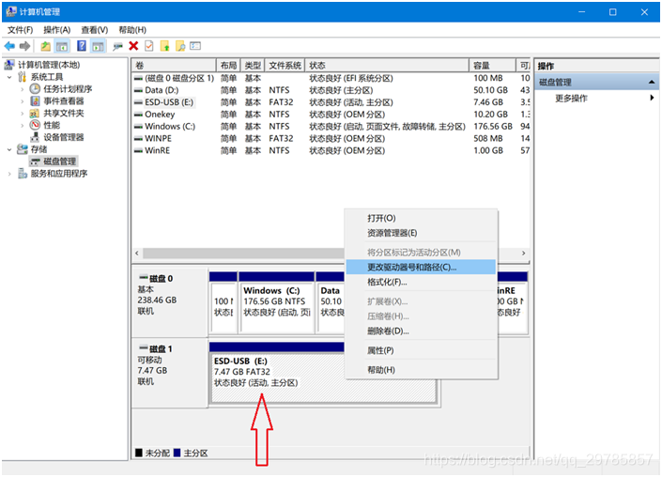This screenshot has width=662, height=477.
Task: Sort by the 文件系统 column header
Action: click(285, 66)
